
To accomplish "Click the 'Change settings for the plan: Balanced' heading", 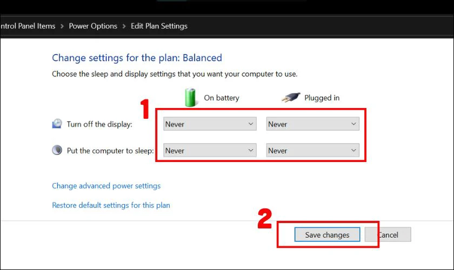I will [137, 58].
